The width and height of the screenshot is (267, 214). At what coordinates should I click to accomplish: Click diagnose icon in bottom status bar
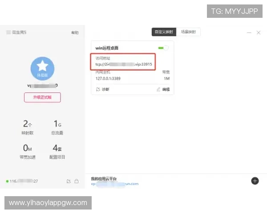tap(69, 181)
